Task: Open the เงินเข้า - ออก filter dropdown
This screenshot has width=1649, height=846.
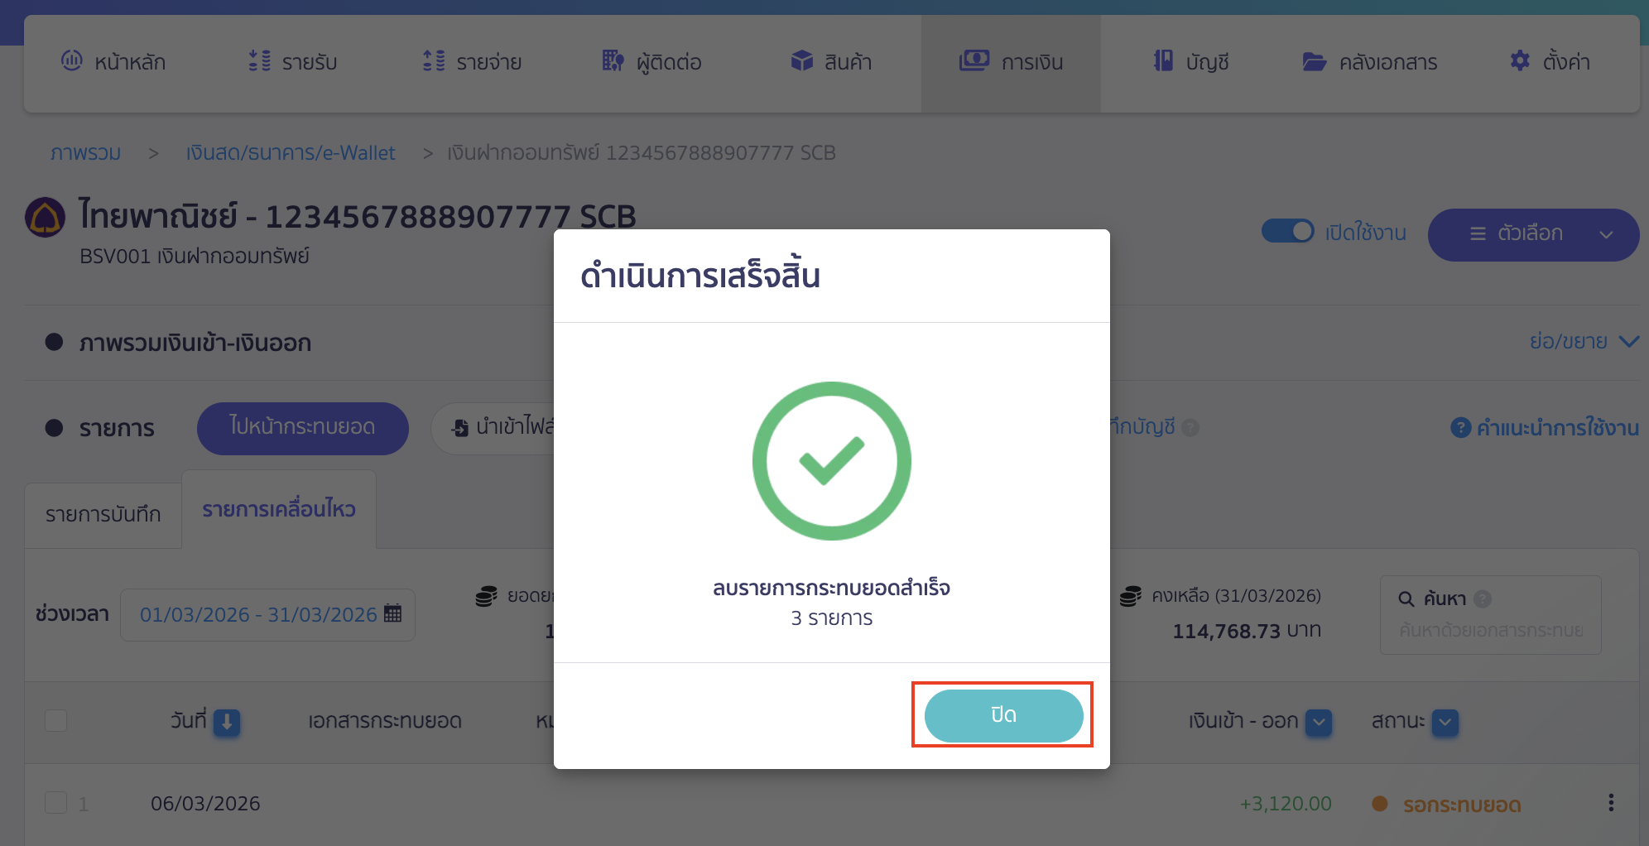Action: (x=1319, y=722)
